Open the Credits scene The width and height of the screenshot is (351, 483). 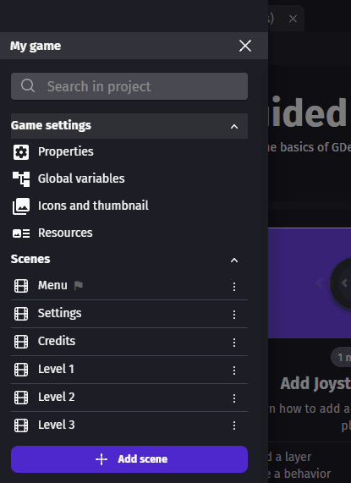click(129, 342)
